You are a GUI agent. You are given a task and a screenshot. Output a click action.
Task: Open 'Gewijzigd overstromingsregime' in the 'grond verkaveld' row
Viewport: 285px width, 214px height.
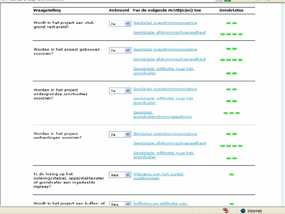click(x=165, y=23)
